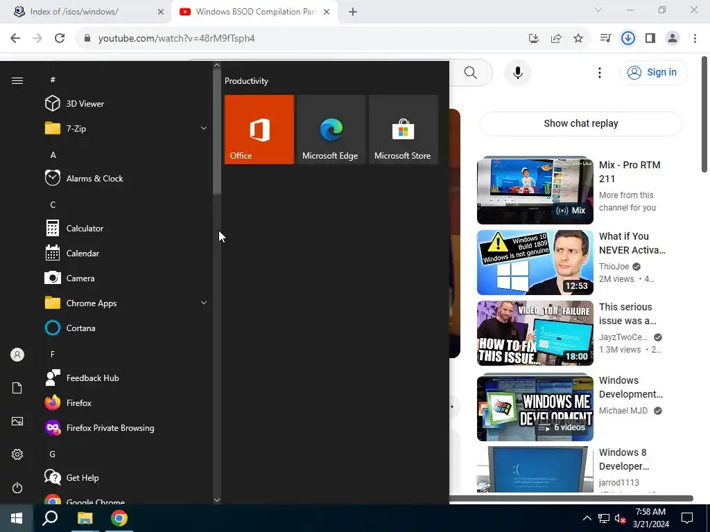Click the YouTube Sign in button
The width and height of the screenshot is (710, 532).
coord(653,72)
